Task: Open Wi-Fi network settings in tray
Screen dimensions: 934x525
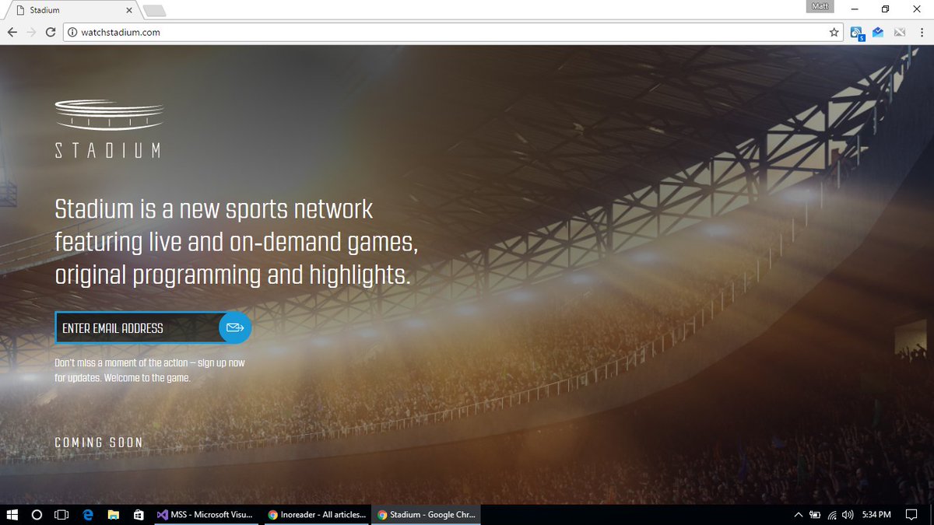Action: [832, 514]
